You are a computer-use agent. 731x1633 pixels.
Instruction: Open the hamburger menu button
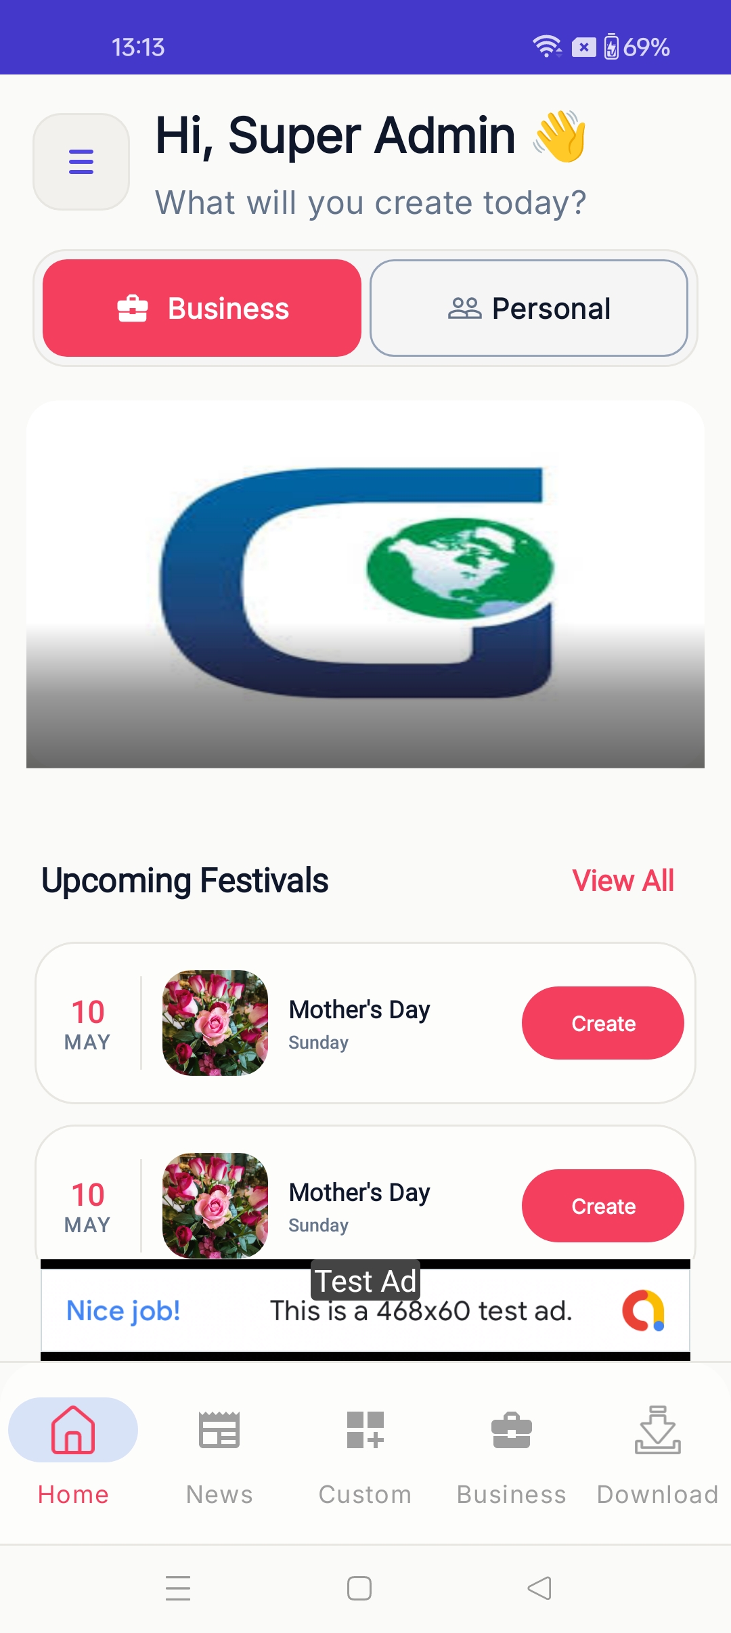[81, 162]
